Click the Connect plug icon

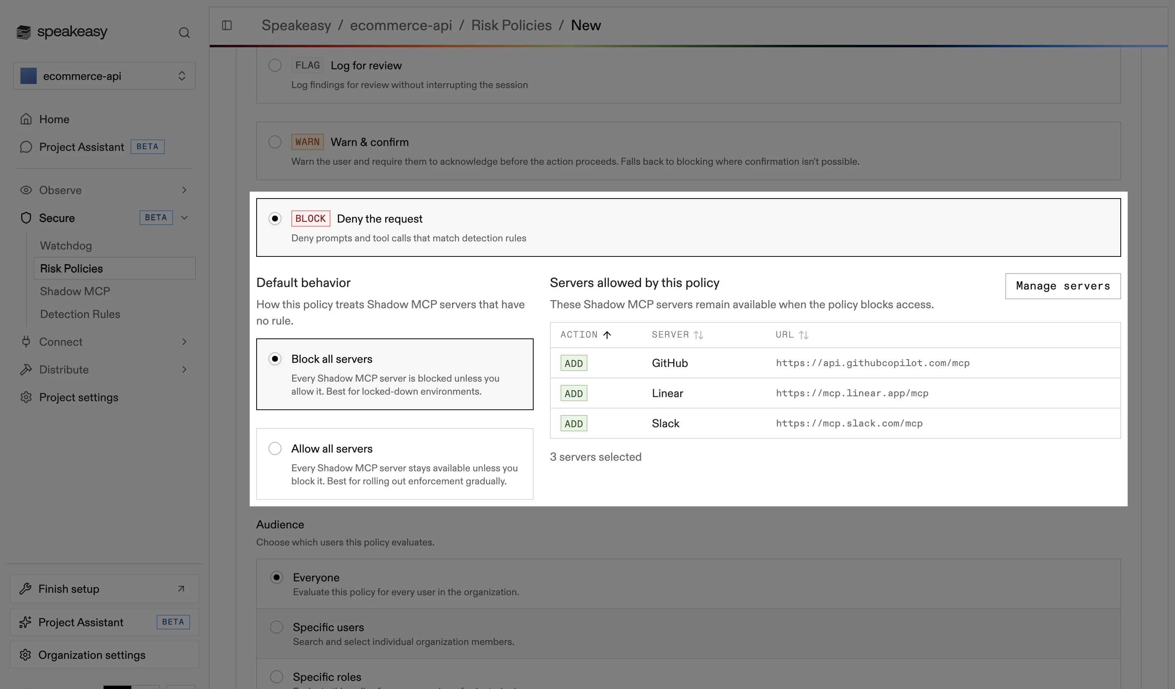[26, 342]
